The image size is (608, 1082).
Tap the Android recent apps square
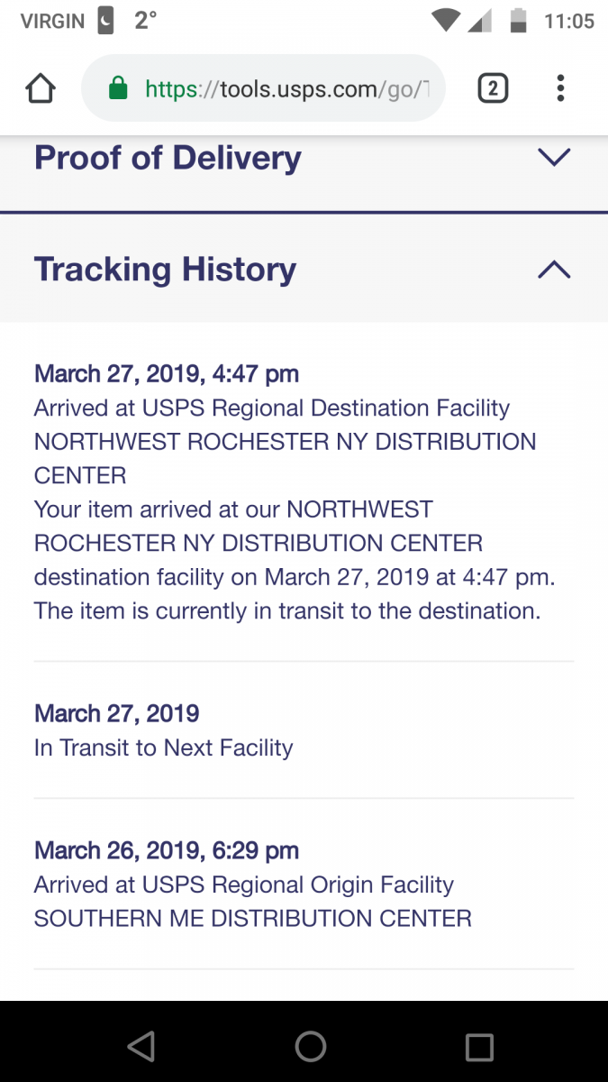tap(479, 1047)
